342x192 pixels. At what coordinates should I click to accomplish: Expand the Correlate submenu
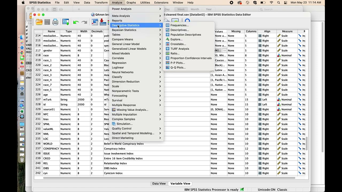[137, 58]
